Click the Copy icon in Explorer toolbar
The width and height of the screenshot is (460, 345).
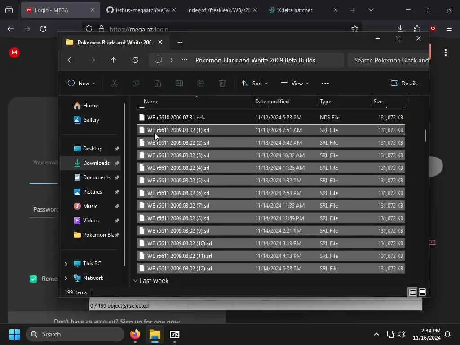click(x=136, y=83)
